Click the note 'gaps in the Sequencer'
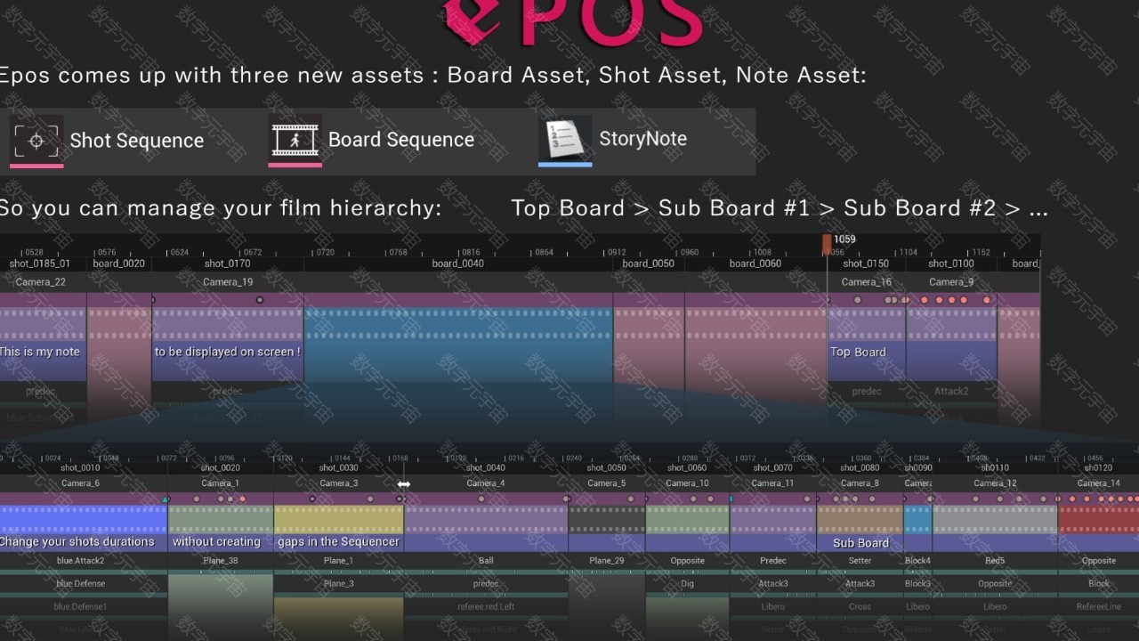The image size is (1139, 641). [338, 541]
